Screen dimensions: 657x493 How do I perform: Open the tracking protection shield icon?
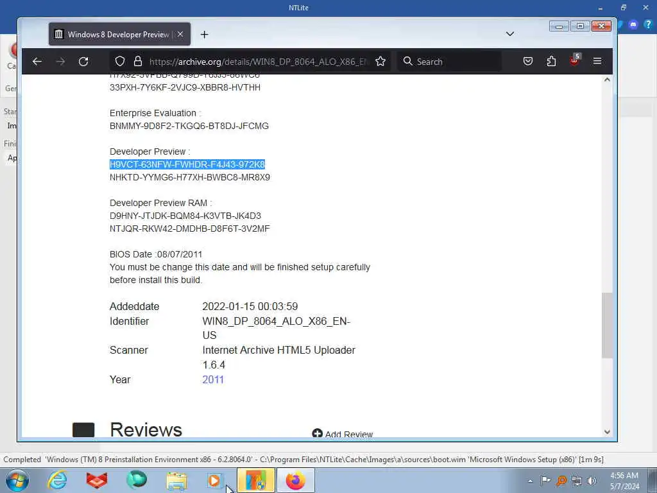coord(120,62)
